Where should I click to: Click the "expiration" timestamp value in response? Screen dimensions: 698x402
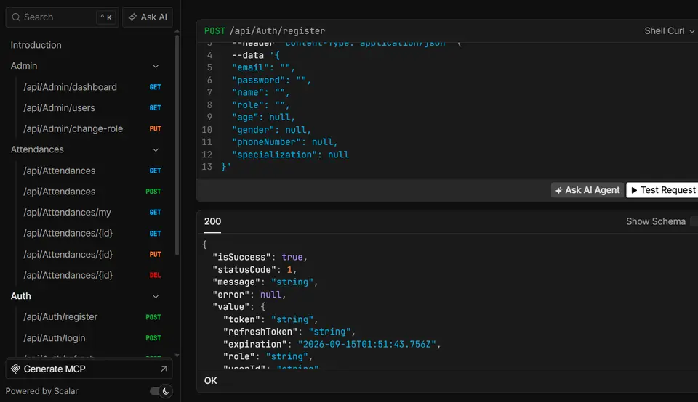pos(366,344)
